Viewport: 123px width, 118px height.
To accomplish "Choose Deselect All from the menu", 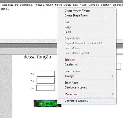I will pos(86,64).
